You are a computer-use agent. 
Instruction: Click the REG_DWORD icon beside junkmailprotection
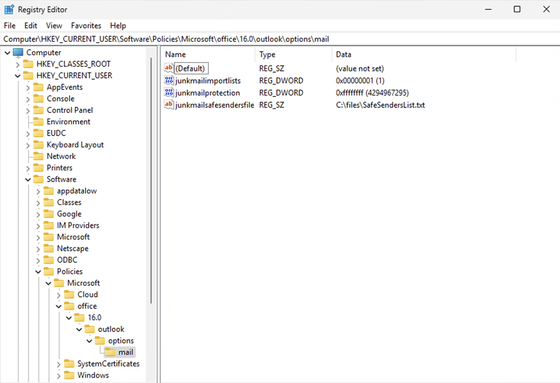pyautogui.click(x=169, y=92)
